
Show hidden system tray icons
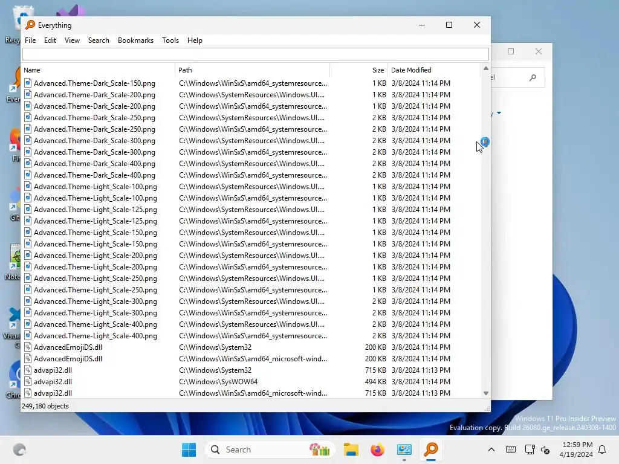(x=491, y=449)
